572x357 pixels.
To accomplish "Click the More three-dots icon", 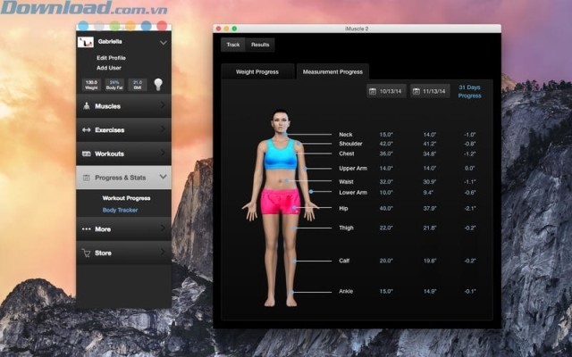I will point(87,229).
